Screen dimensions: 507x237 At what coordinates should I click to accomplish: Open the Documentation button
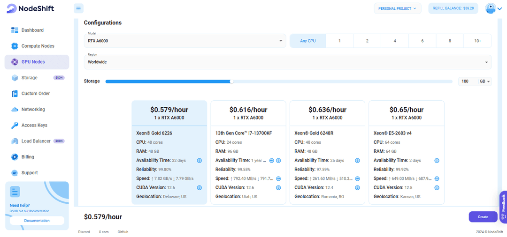tap(37, 221)
